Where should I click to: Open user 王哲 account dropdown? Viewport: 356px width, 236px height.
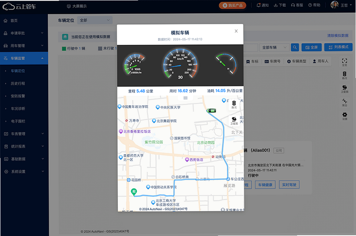(346, 5)
